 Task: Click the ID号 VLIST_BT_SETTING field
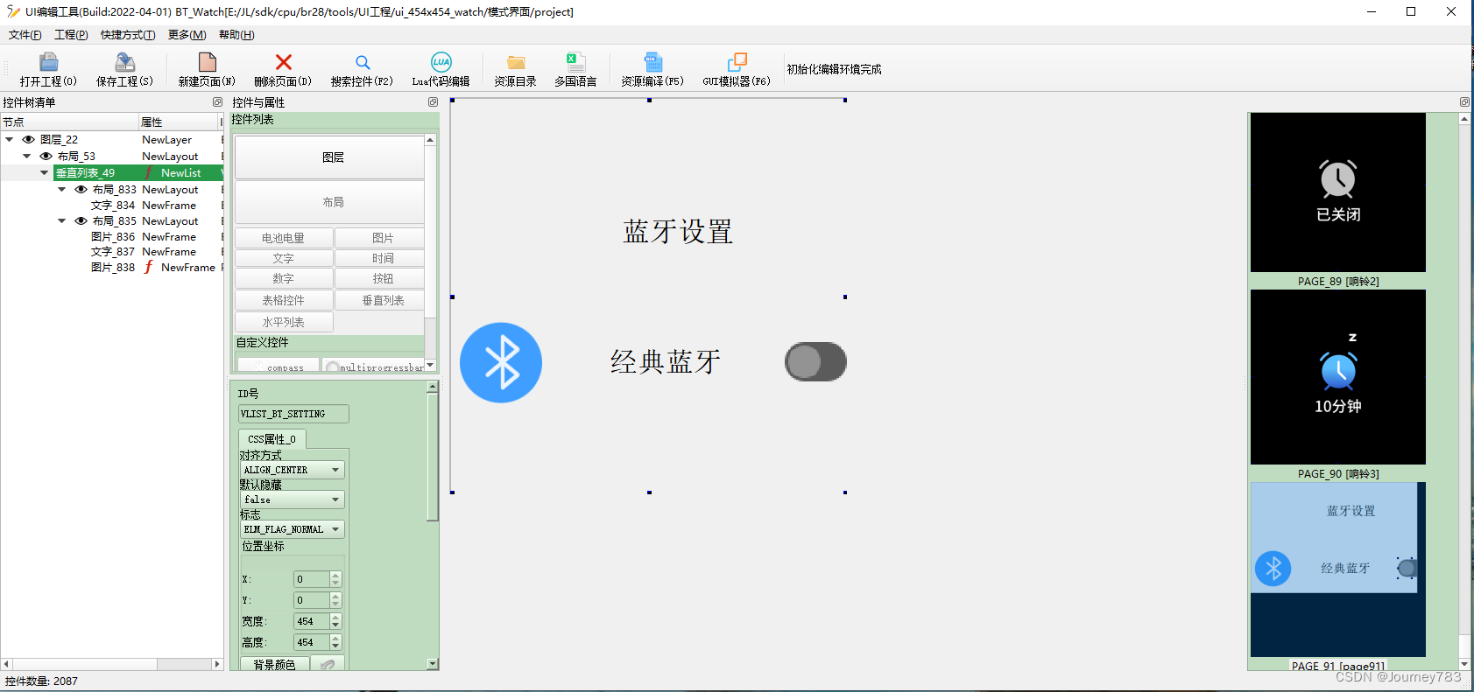coord(293,414)
